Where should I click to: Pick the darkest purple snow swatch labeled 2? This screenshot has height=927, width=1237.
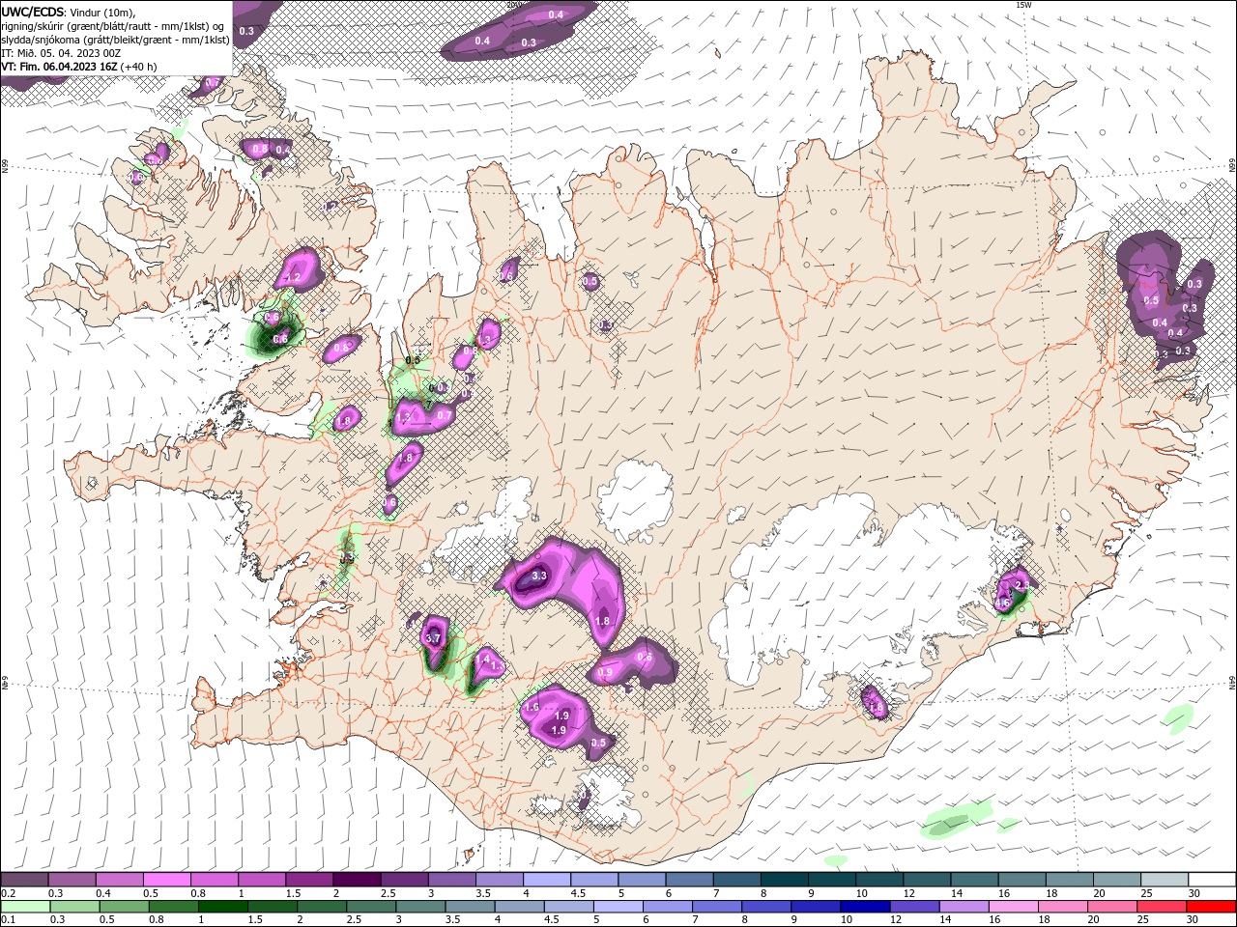pyautogui.click(x=356, y=880)
